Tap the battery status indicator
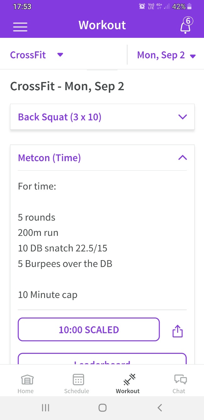The width and height of the screenshot is (204, 420). click(189, 7)
